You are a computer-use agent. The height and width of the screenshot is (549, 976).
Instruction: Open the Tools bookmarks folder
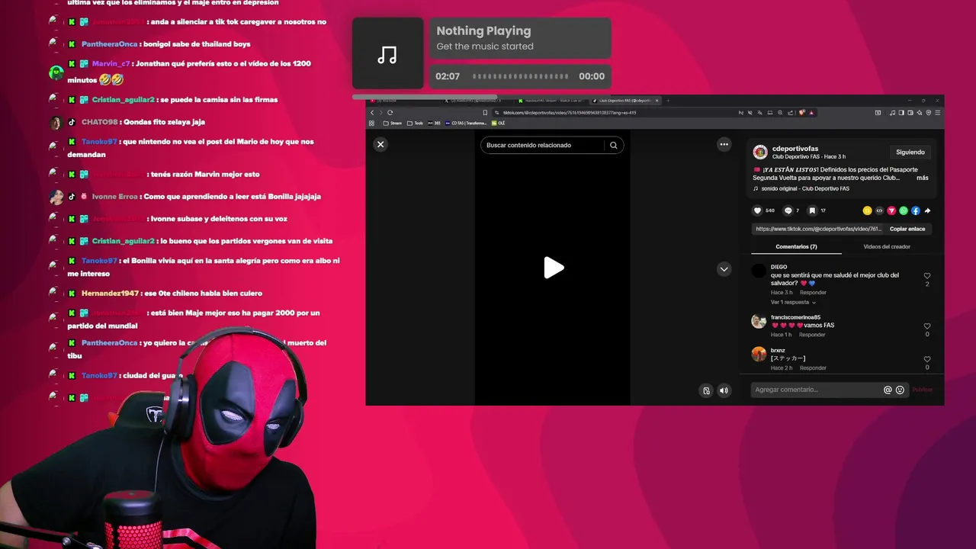point(415,123)
